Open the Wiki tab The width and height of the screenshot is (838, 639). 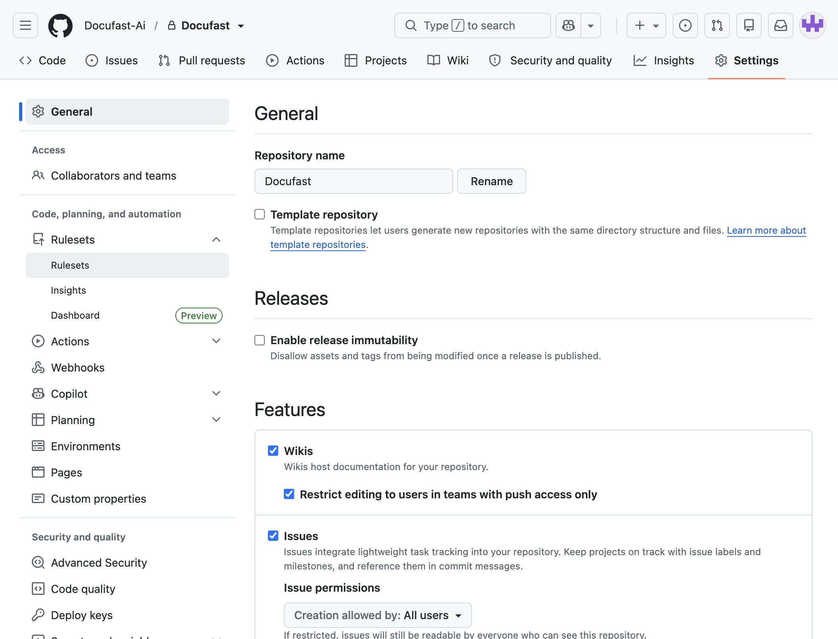448,60
